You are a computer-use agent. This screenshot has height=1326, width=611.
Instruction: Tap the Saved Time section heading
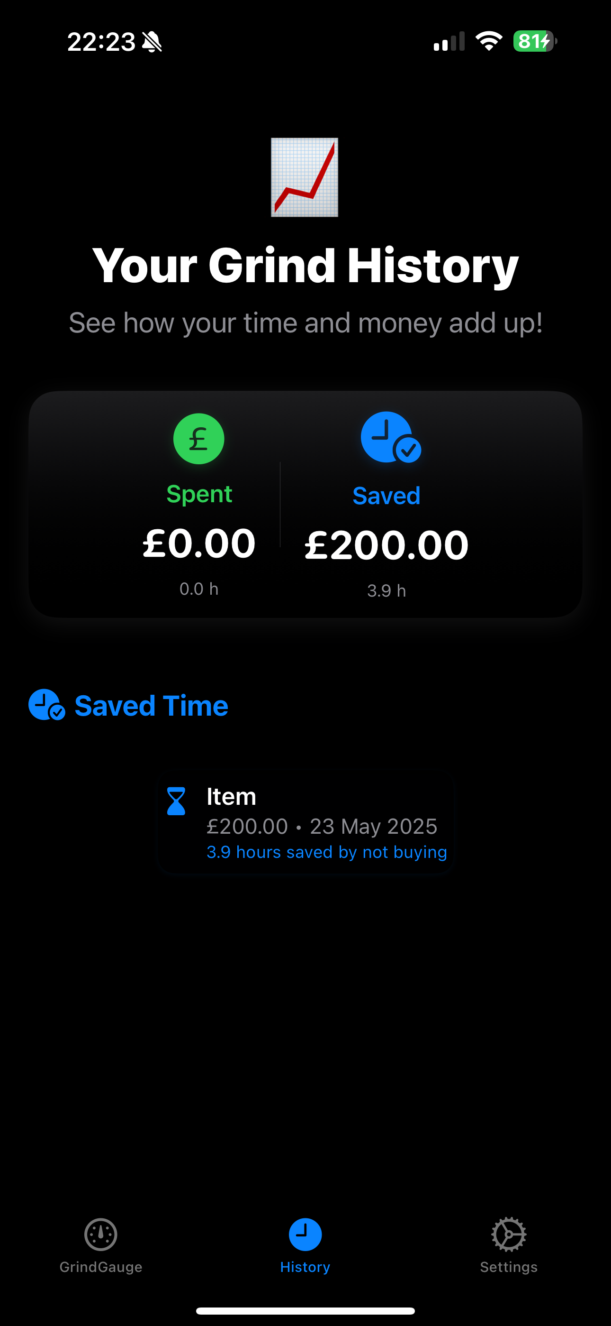pos(151,705)
